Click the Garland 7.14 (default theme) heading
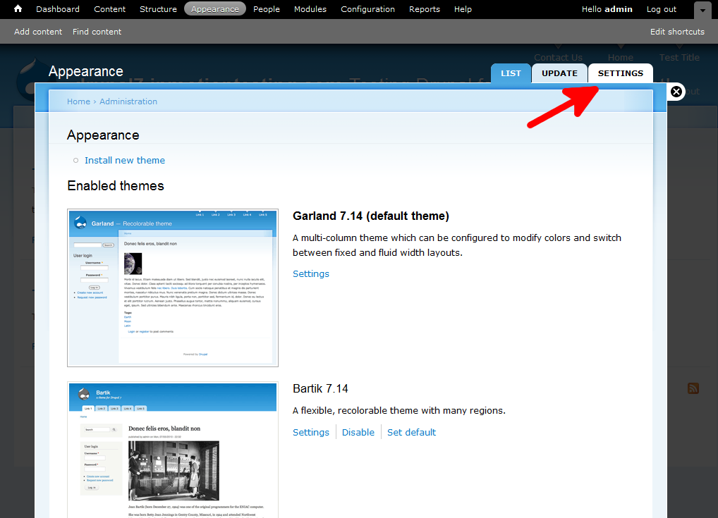Viewport: 718px width, 518px height. [371, 216]
